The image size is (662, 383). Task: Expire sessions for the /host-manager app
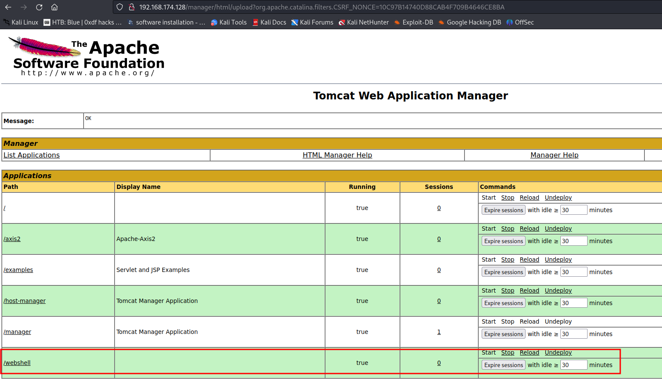504,303
